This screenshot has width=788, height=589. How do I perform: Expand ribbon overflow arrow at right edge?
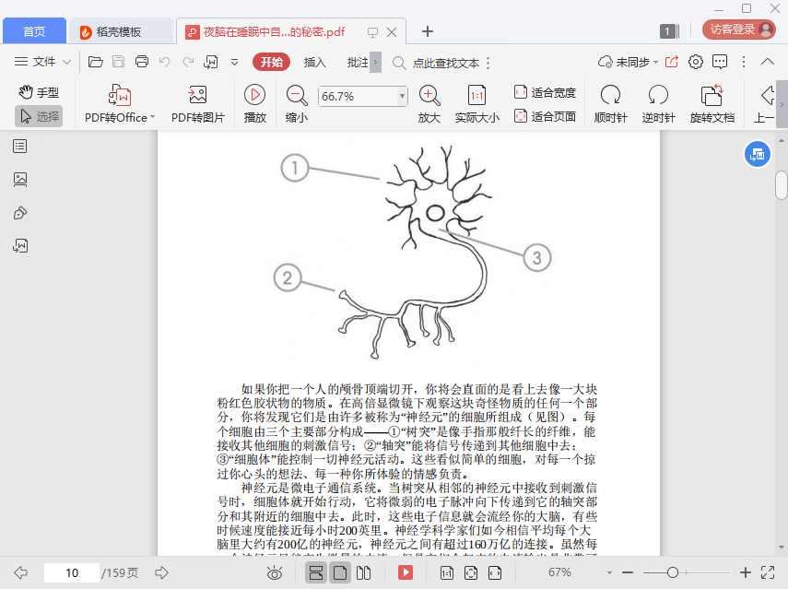click(x=782, y=104)
